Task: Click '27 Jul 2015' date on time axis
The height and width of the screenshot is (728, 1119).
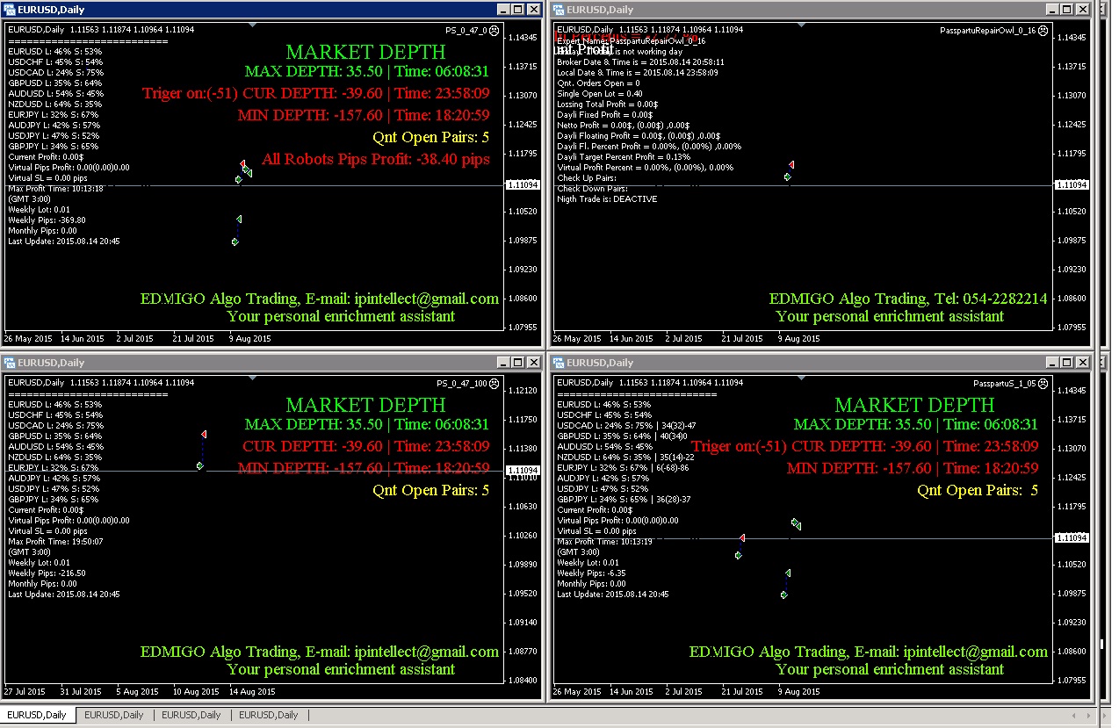Action: click(x=25, y=691)
